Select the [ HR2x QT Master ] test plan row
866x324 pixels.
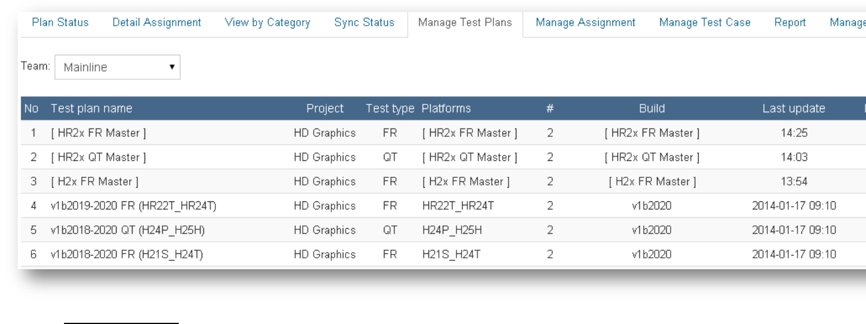coord(98,157)
